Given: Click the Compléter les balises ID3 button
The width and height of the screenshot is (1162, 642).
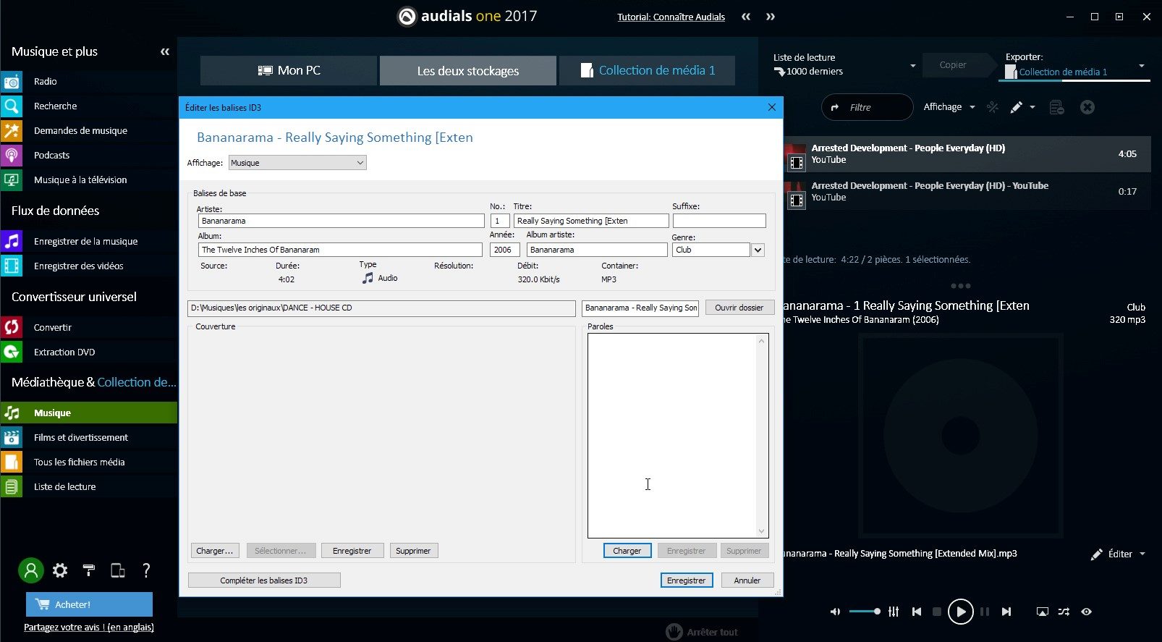Looking at the screenshot, I should pyautogui.click(x=264, y=580).
